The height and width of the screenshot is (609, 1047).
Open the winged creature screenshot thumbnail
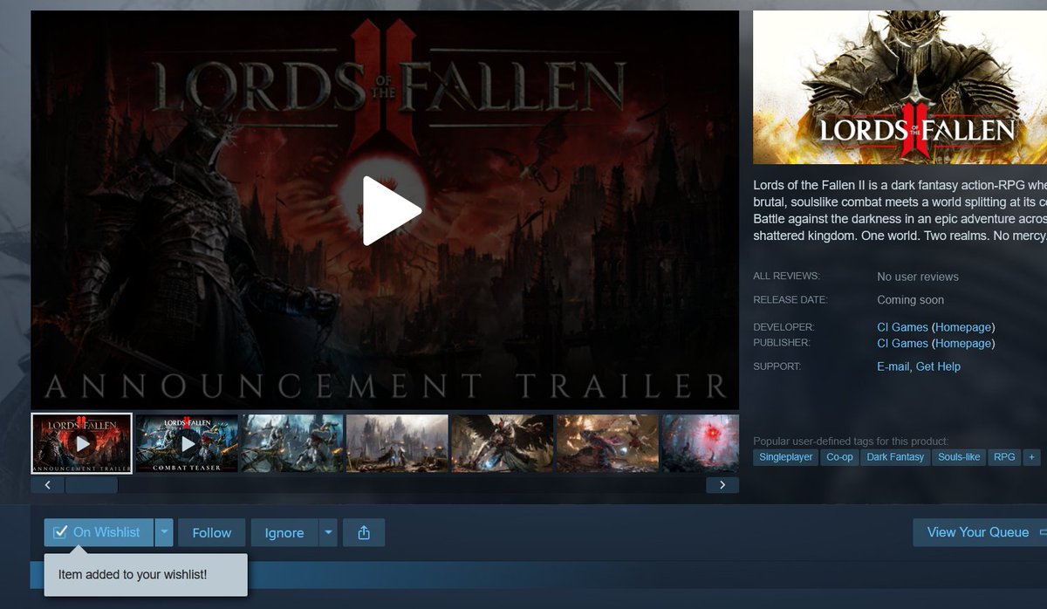tap(503, 443)
